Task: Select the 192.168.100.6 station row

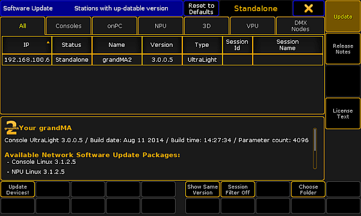Action: 162,59
